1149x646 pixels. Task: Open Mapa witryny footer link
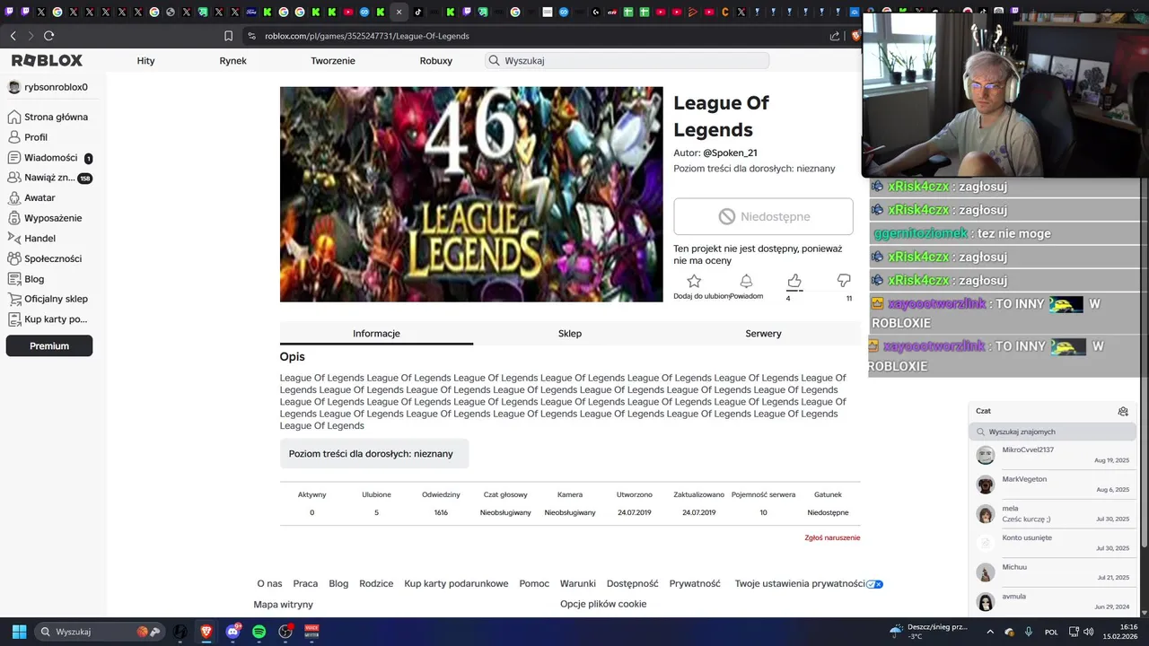[x=284, y=604]
